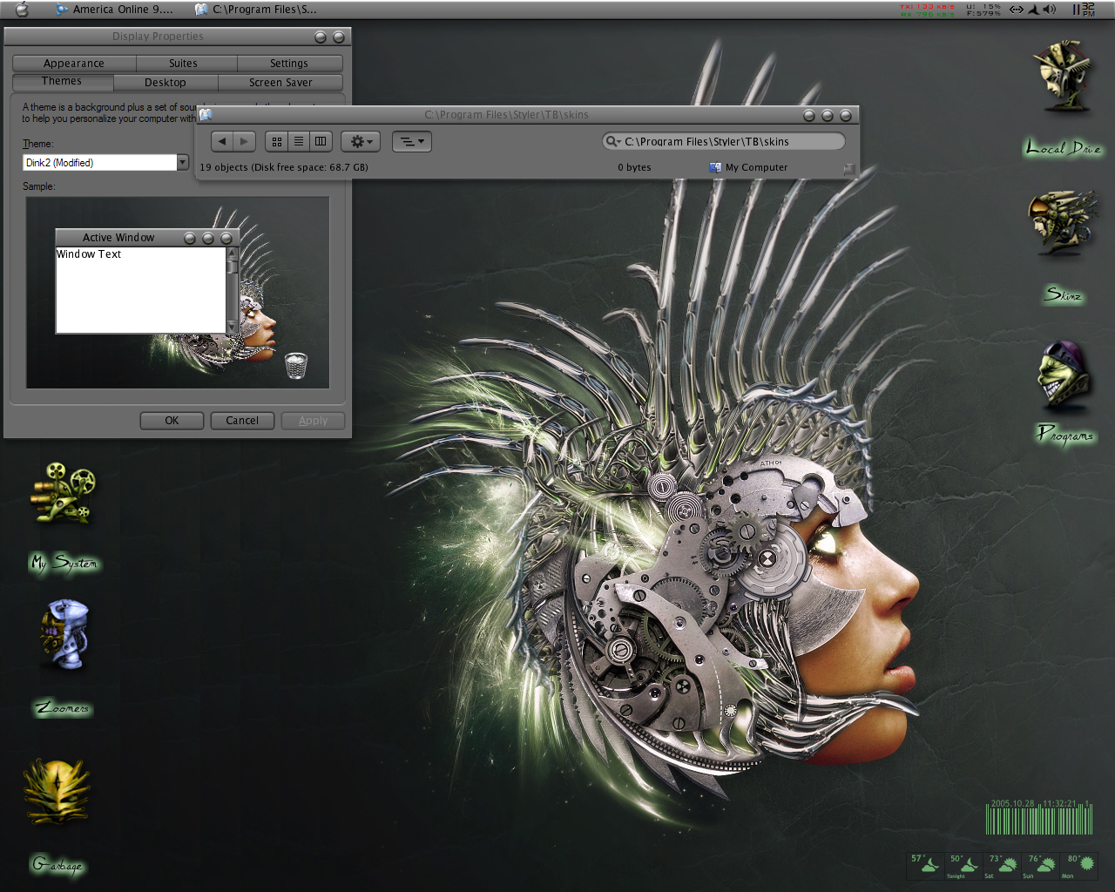Viewport: 1115px width, 892px height.
Task: Click the 57° current weather tile
Action: pyautogui.click(x=926, y=866)
